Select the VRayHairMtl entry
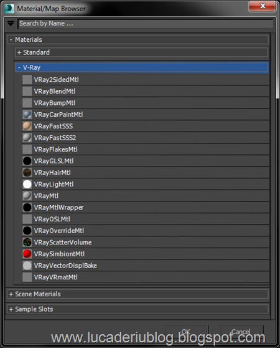 [x=146, y=173]
